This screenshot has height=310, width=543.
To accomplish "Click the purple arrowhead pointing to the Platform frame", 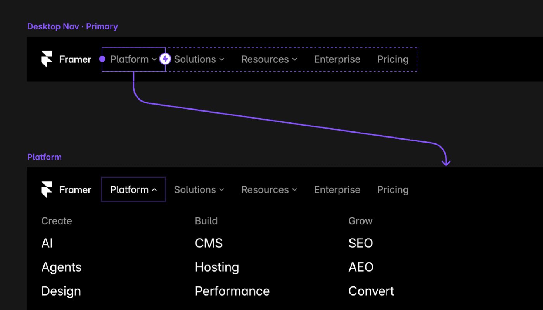I will (446, 162).
